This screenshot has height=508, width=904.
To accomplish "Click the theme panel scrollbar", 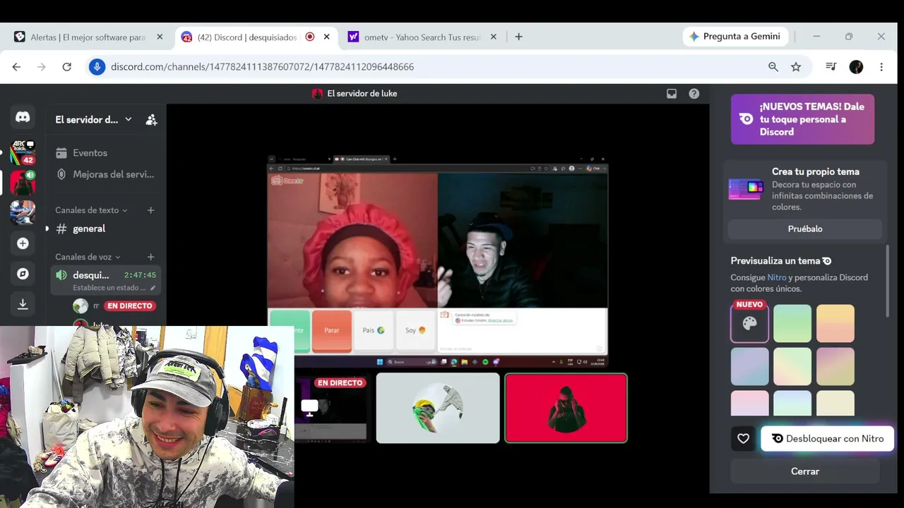I will [887, 281].
